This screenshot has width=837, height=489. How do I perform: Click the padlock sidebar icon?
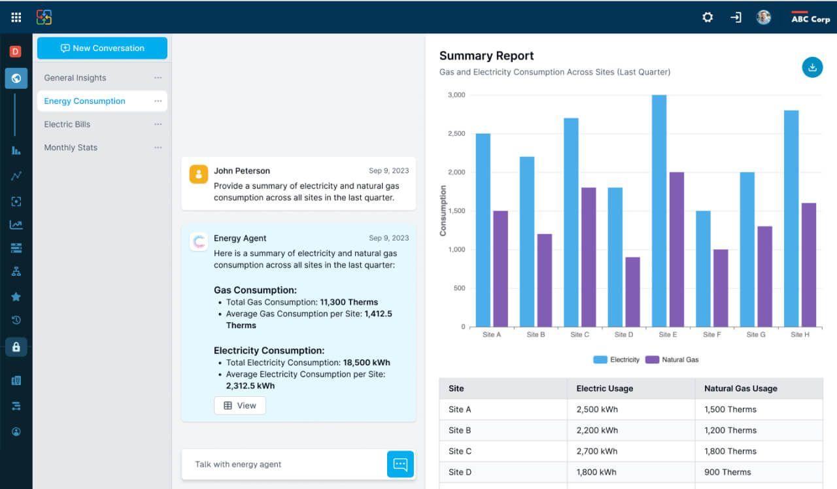(x=16, y=347)
